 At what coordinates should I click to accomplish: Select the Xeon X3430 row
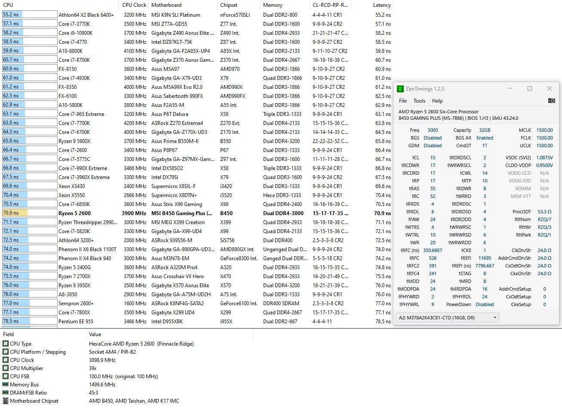197,186
